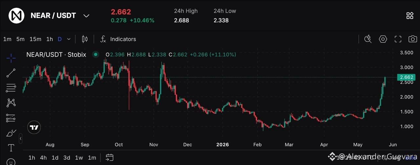Toggle the green status dot beside Stobix
Screen dimensions: 420x165
pyautogui.click(x=95, y=55)
